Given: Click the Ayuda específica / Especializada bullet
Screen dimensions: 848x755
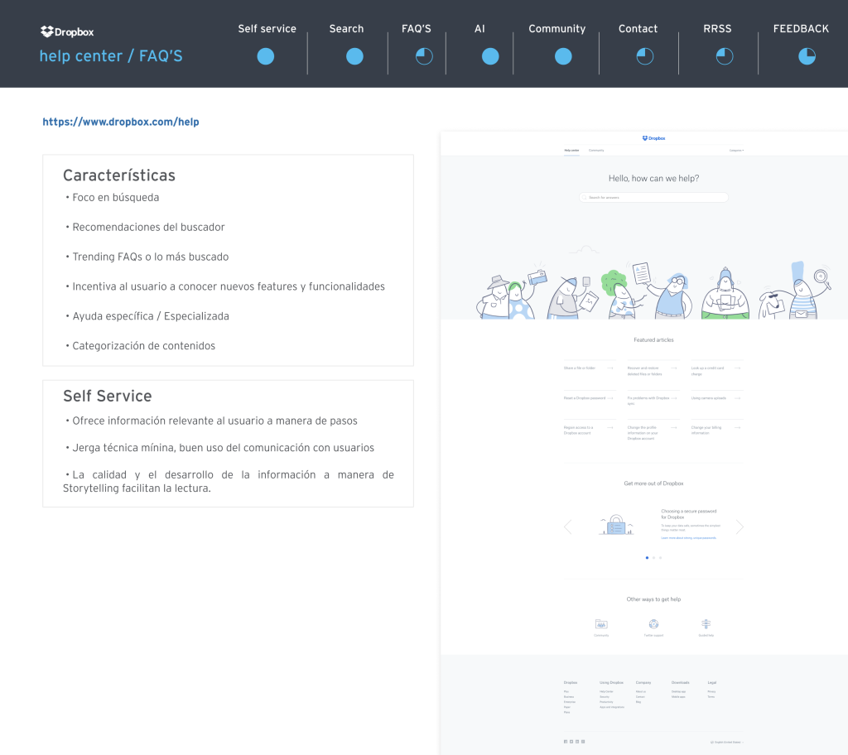Looking at the screenshot, I should pos(147,316).
